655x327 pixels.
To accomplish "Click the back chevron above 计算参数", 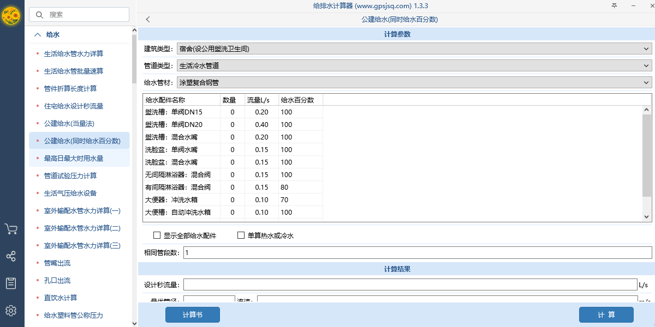I will click(x=147, y=19).
